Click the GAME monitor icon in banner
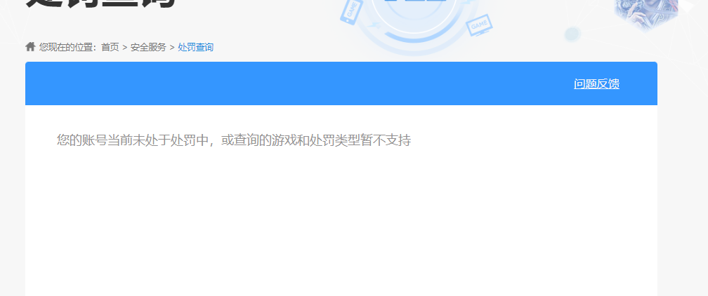This screenshot has width=708, height=296. (x=479, y=25)
